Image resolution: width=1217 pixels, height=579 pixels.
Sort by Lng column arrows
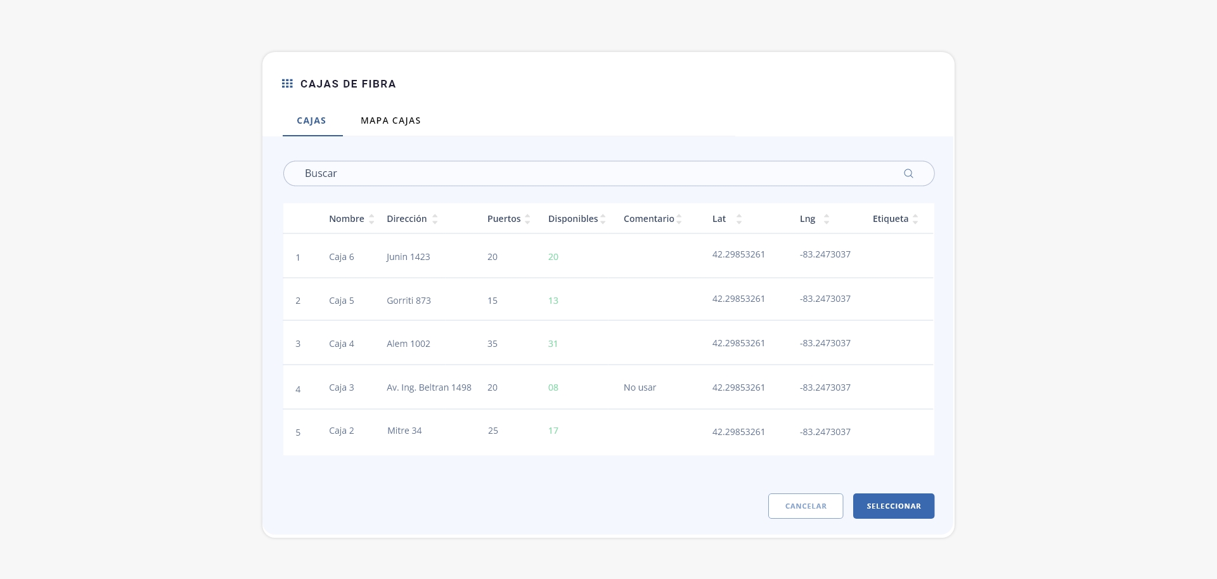coord(827,219)
